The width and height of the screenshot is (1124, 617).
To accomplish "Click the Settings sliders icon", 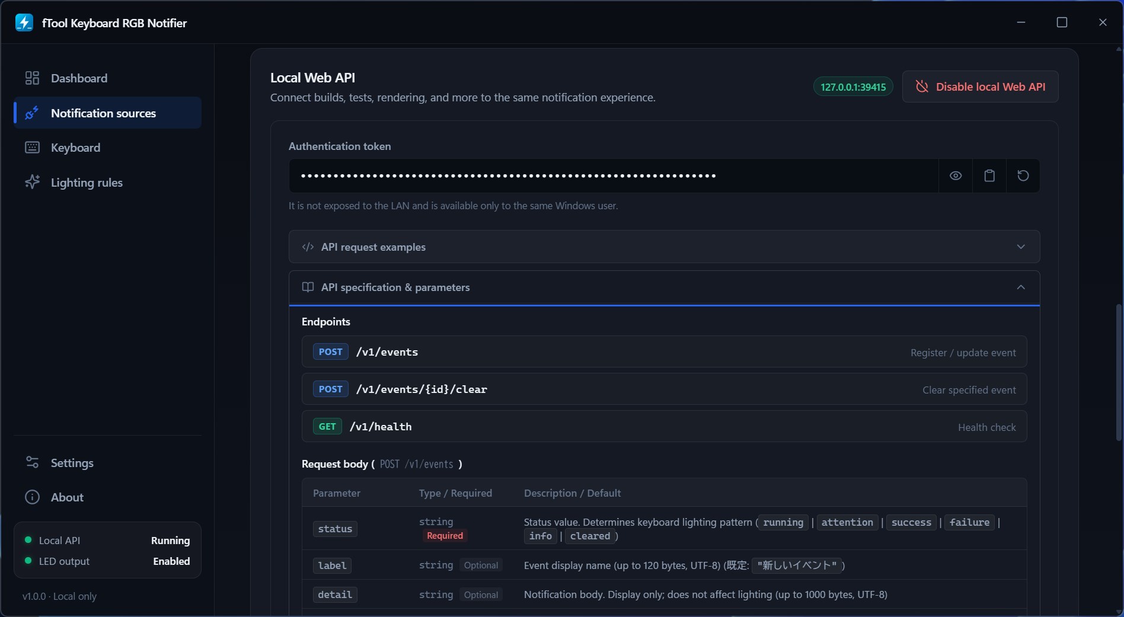I will pyautogui.click(x=32, y=462).
